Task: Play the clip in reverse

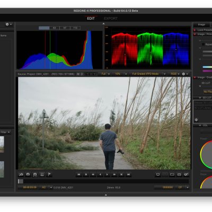Action: (x=100, y=174)
